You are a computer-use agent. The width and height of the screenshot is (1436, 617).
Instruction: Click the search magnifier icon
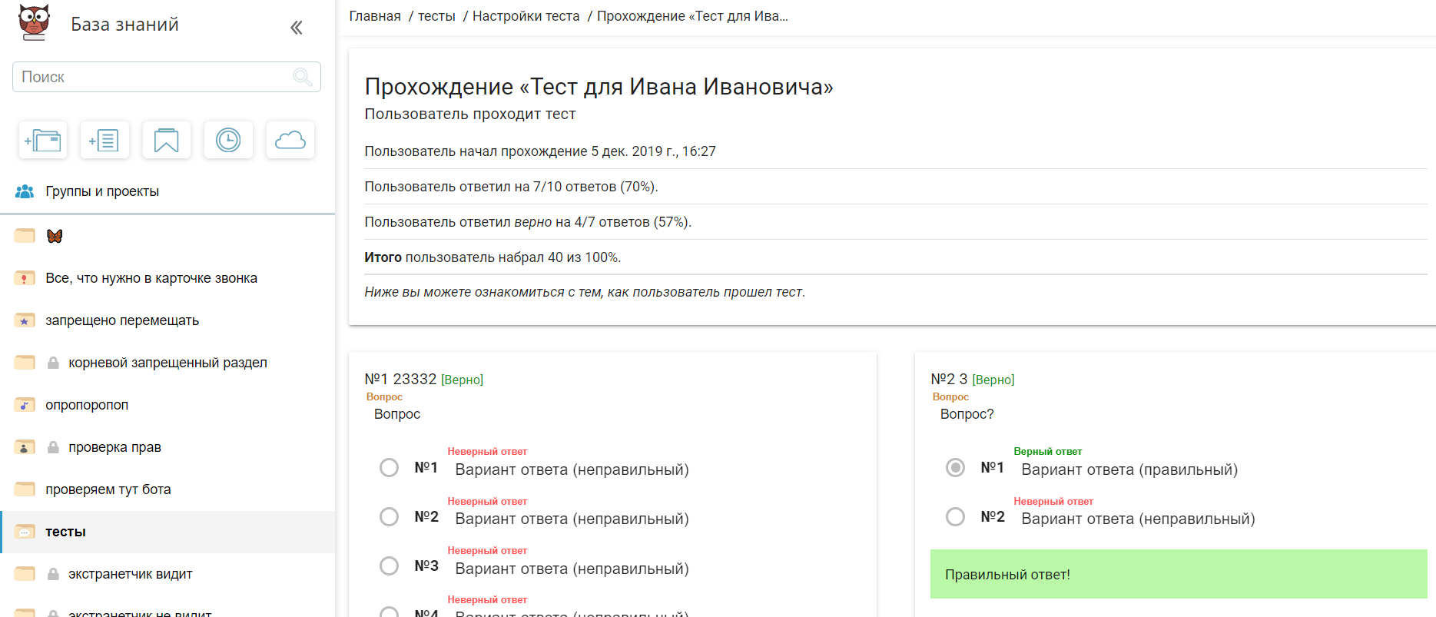pyautogui.click(x=303, y=77)
